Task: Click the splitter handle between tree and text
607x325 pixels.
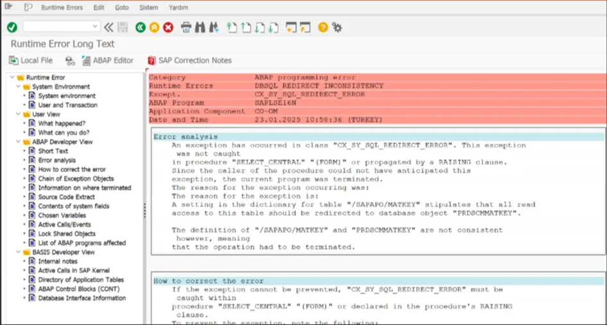Action: [x=145, y=211]
